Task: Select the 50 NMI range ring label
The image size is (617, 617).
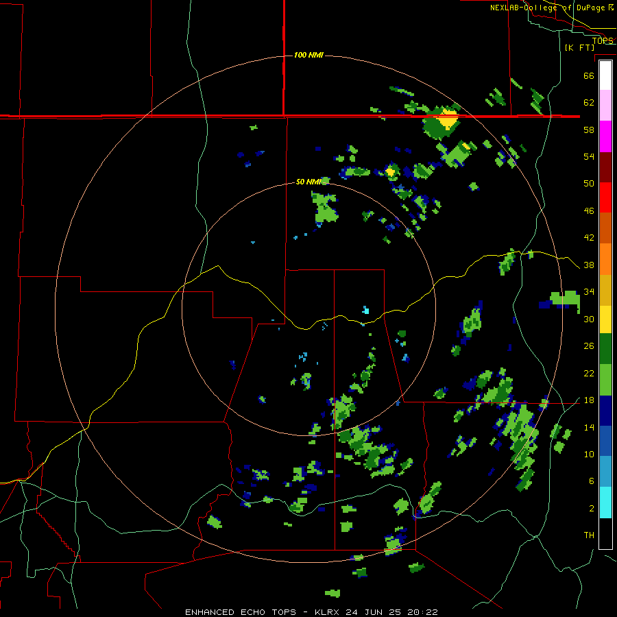Action: point(309,182)
